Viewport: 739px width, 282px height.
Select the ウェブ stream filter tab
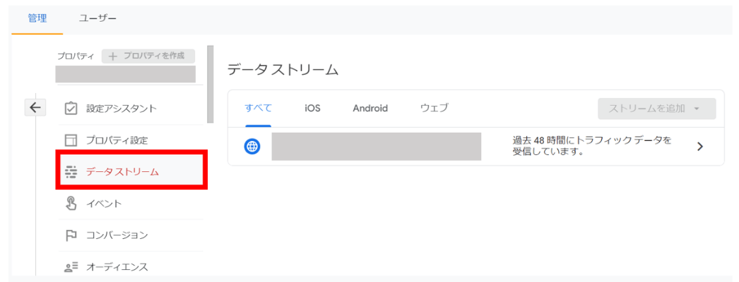[434, 108]
